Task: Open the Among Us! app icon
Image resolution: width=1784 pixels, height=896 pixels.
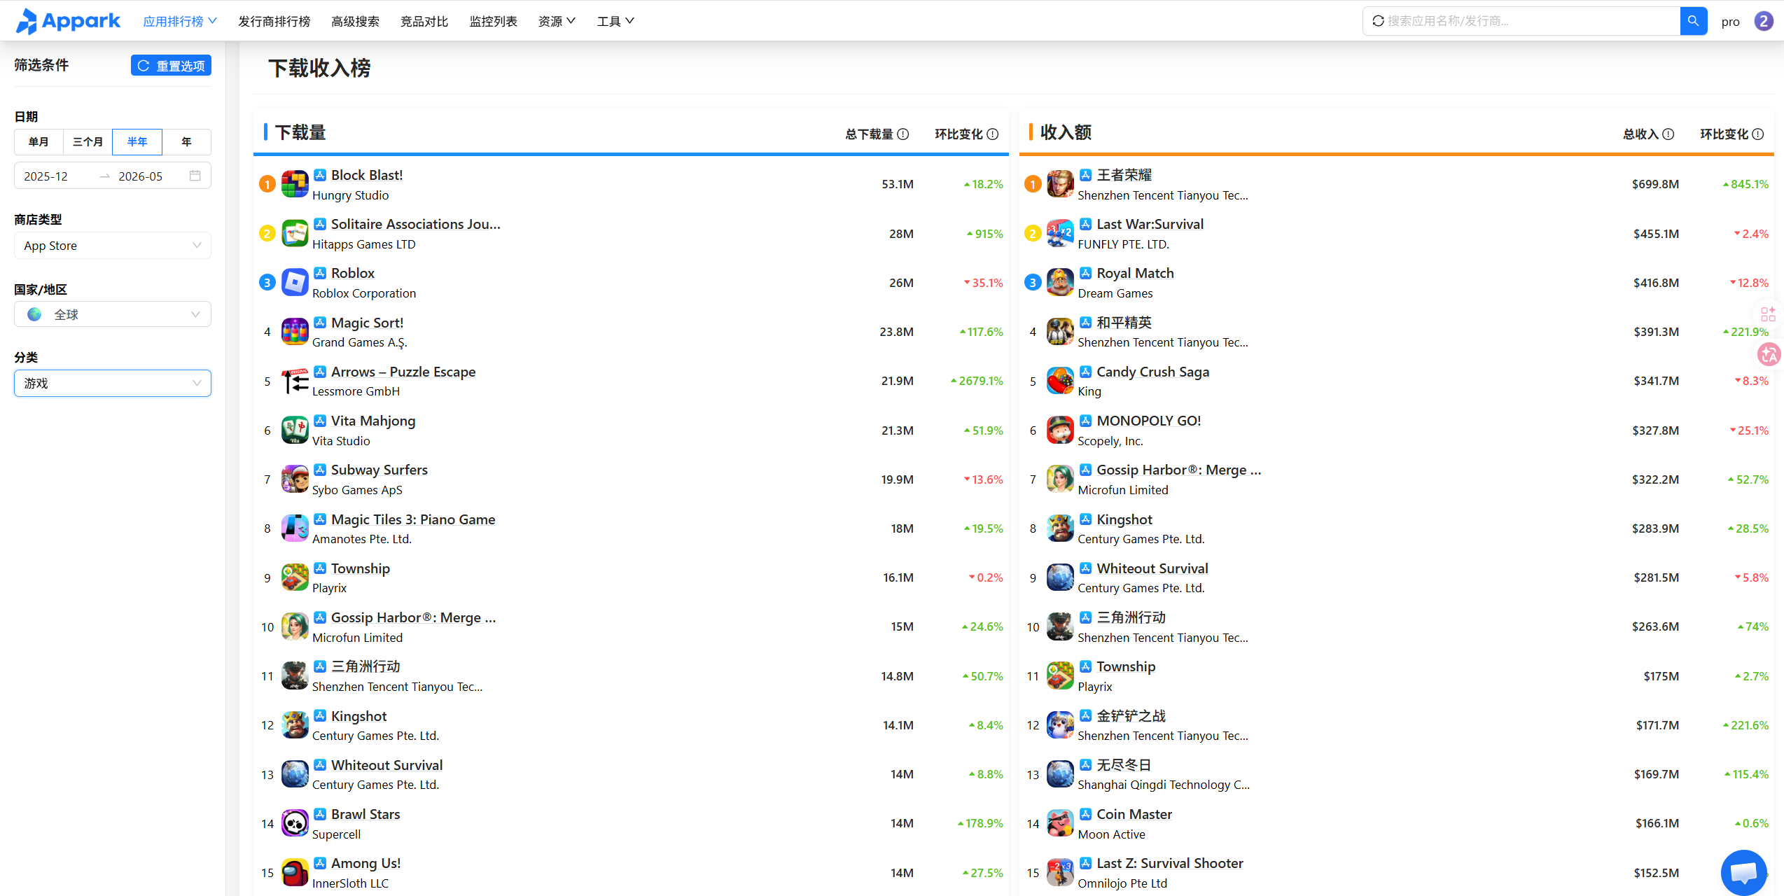Action: pos(295,872)
